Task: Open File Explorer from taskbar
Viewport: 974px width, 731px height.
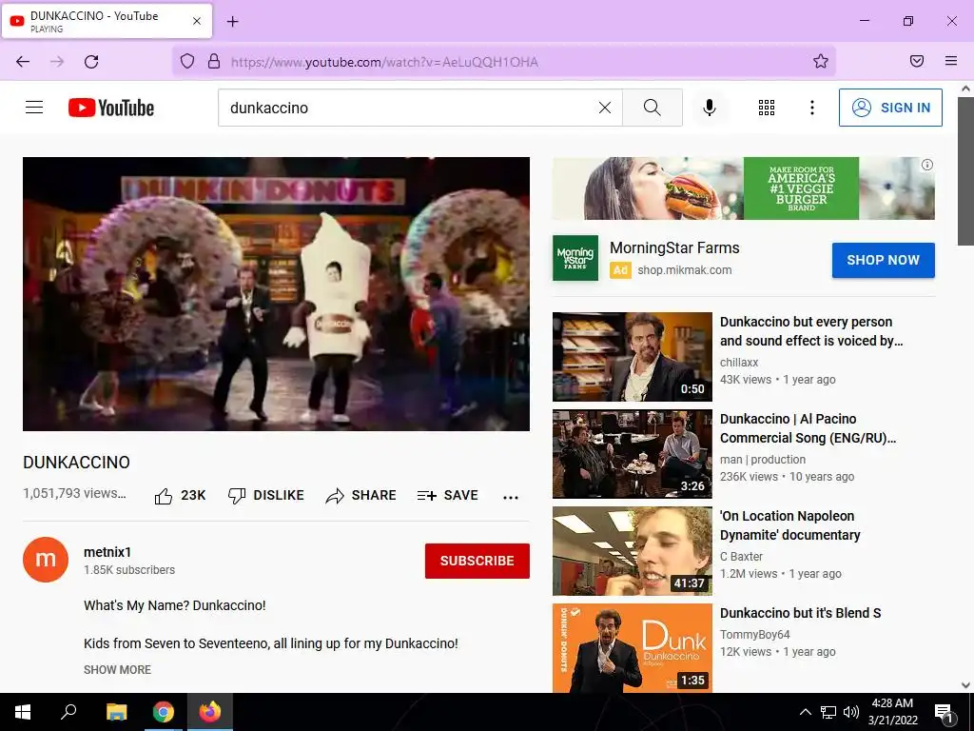Action: pos(116,712)
